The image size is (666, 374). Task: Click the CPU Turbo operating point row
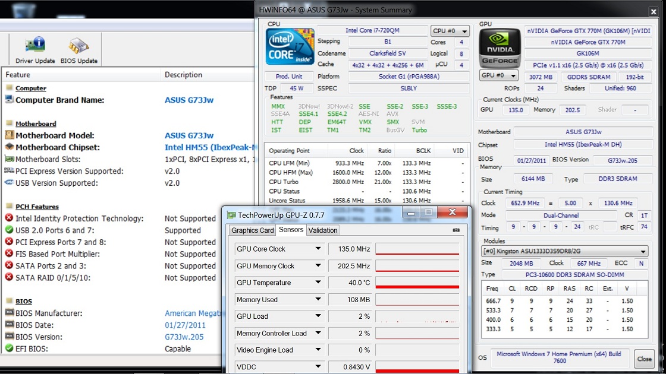point(367,182)
